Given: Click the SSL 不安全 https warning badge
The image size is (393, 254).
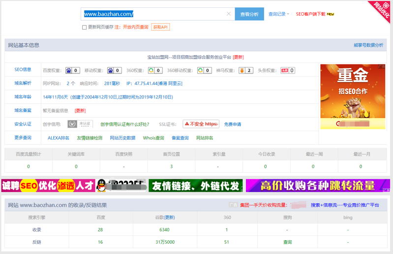Looking at the screenshot, I should 201,124.
